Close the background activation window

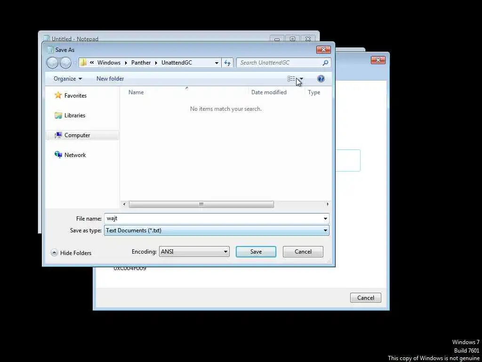tap(378, 60)
